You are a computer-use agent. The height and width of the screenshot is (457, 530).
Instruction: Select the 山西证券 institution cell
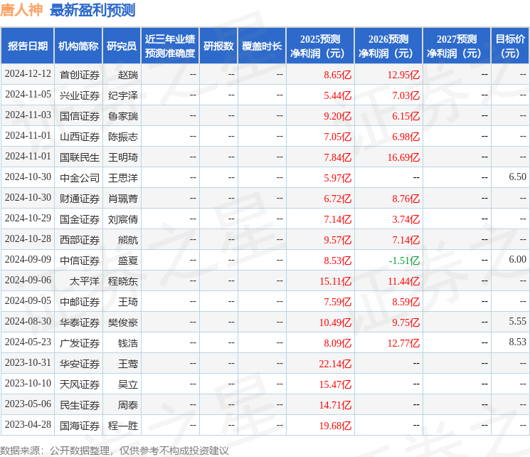pos(80,137)
